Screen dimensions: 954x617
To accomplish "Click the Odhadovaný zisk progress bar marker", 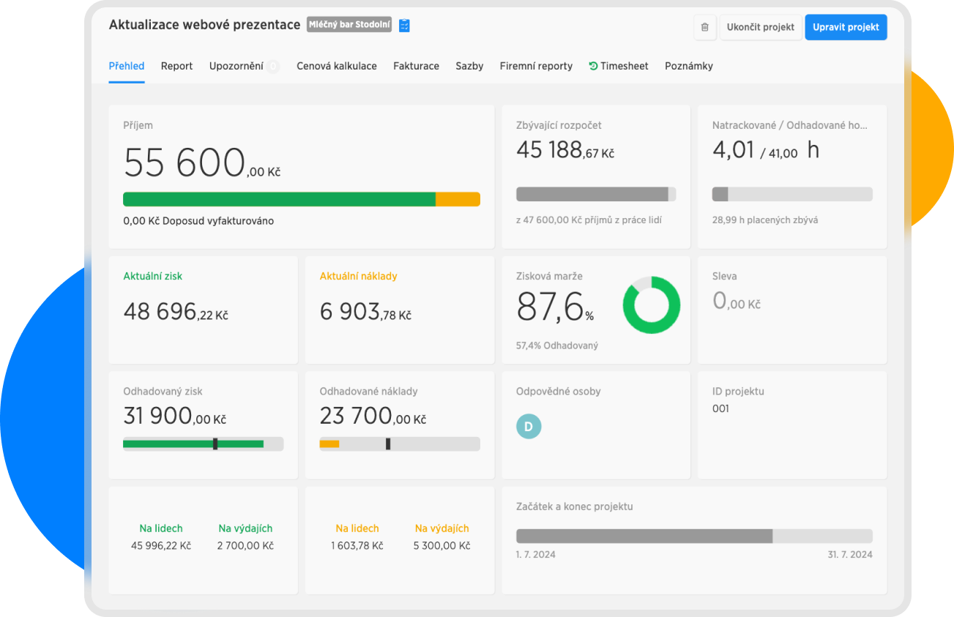I will [215, 444].
